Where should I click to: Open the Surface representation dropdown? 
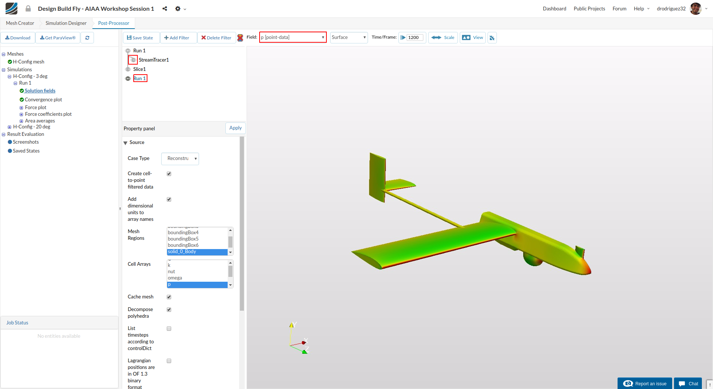(349, 37)
